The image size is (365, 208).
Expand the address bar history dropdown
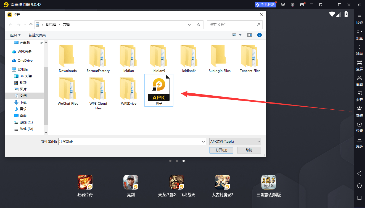click(x=189, y=25)
